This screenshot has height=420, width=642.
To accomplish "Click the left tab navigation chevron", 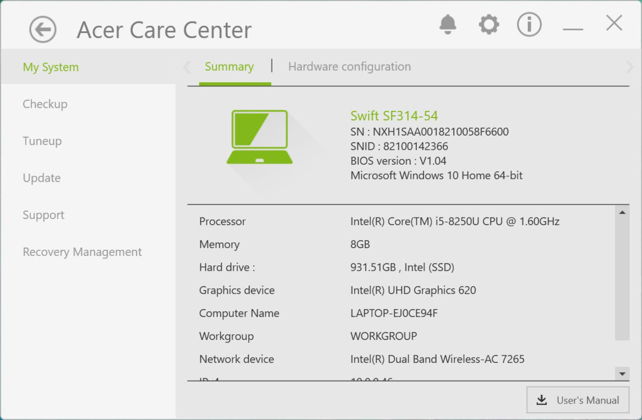I will [187, 67].
